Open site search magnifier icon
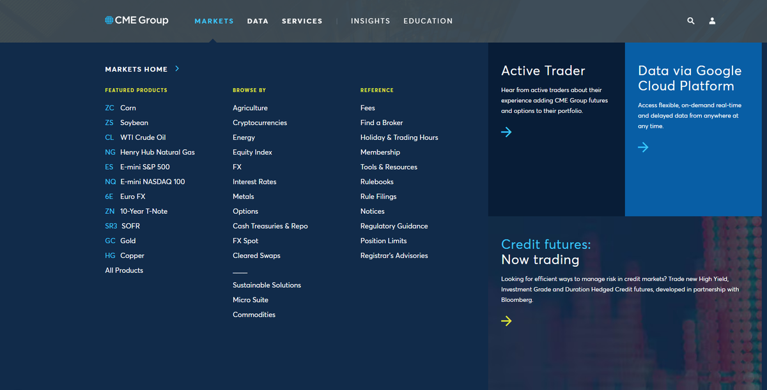767x390 pixels. [691, 21]
